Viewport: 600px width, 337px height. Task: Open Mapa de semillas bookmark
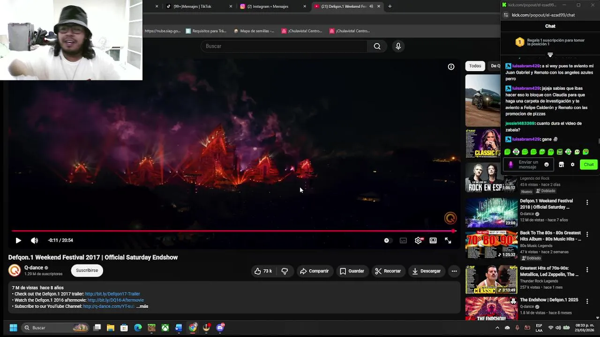click(254, 31)
